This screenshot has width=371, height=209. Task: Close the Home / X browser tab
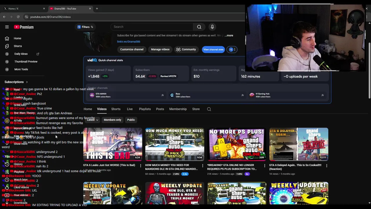(x=44, y=8)
